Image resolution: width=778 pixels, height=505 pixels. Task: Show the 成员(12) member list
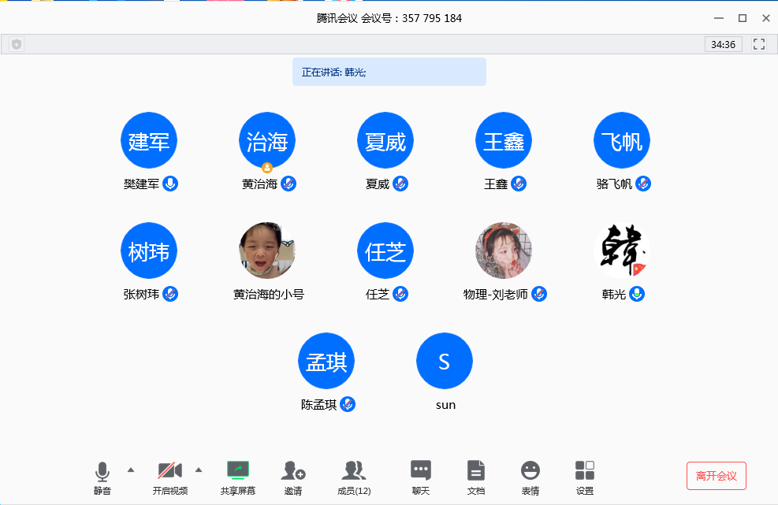[x=354, y=477]
